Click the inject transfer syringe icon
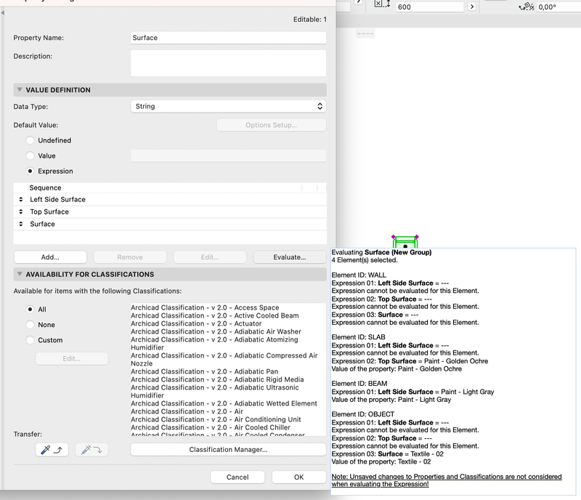The height and width of the screenshot is (500, 581). pos(92,450)
